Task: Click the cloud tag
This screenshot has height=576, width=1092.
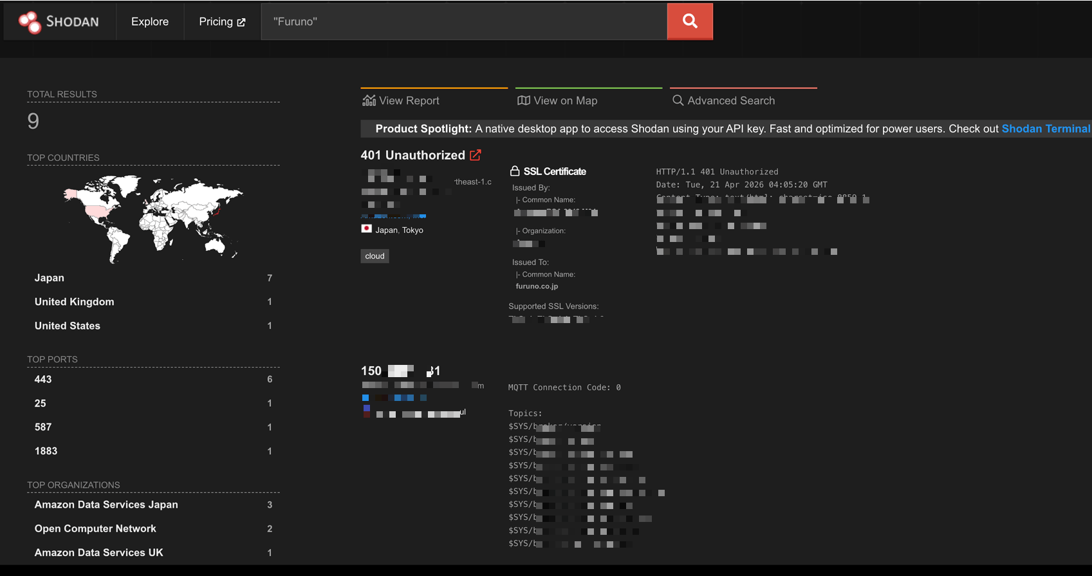Action: coord(375,256)
